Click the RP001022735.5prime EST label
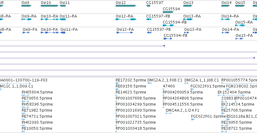Screen dimensions: 257x133 (136, 122)
